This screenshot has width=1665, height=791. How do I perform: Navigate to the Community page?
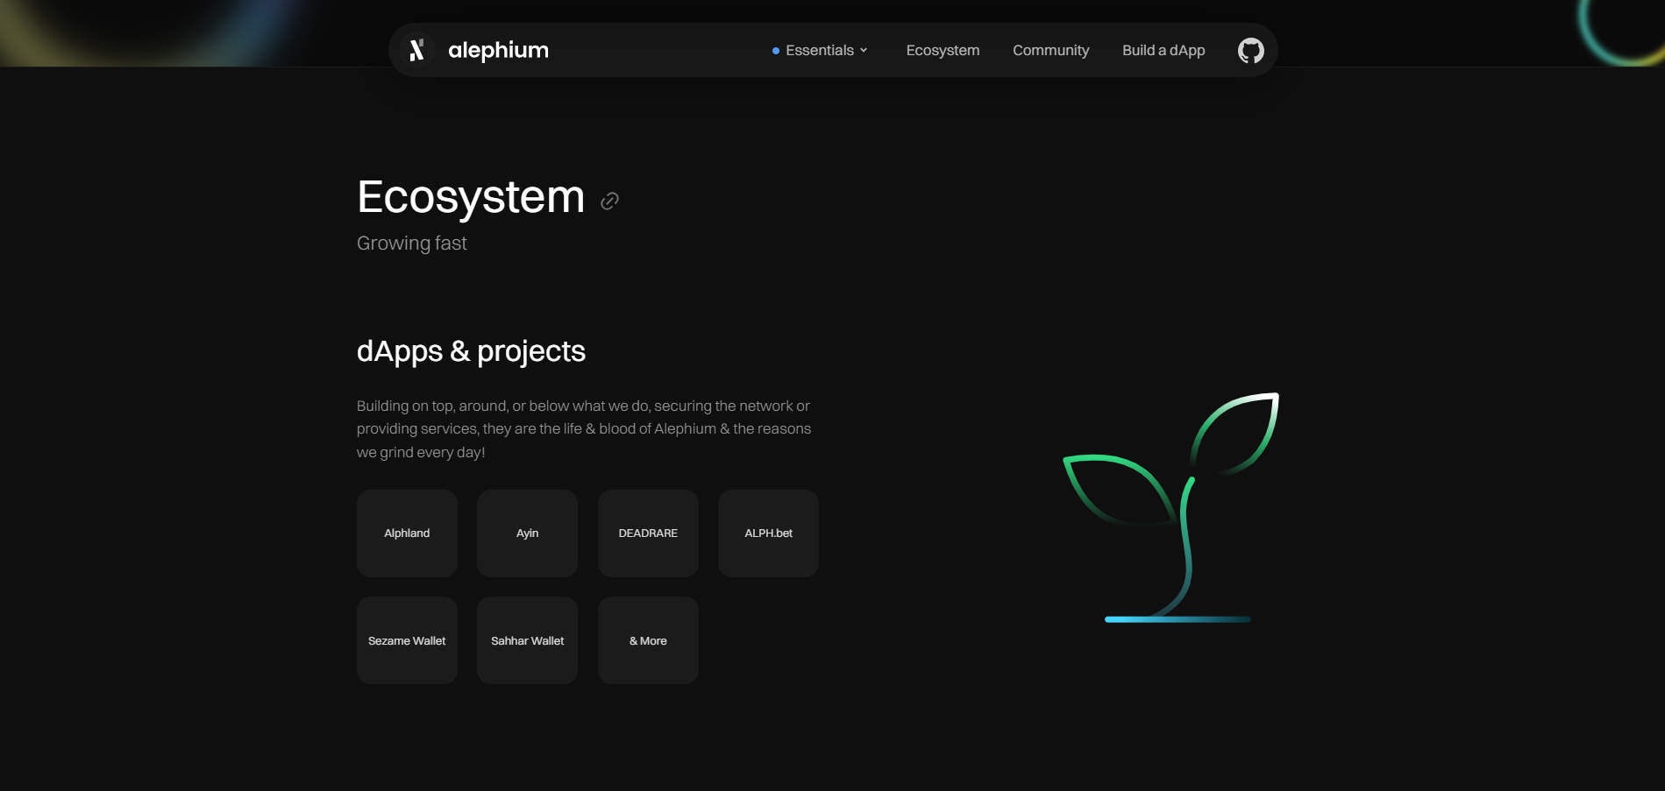[x=1050, y=51]
